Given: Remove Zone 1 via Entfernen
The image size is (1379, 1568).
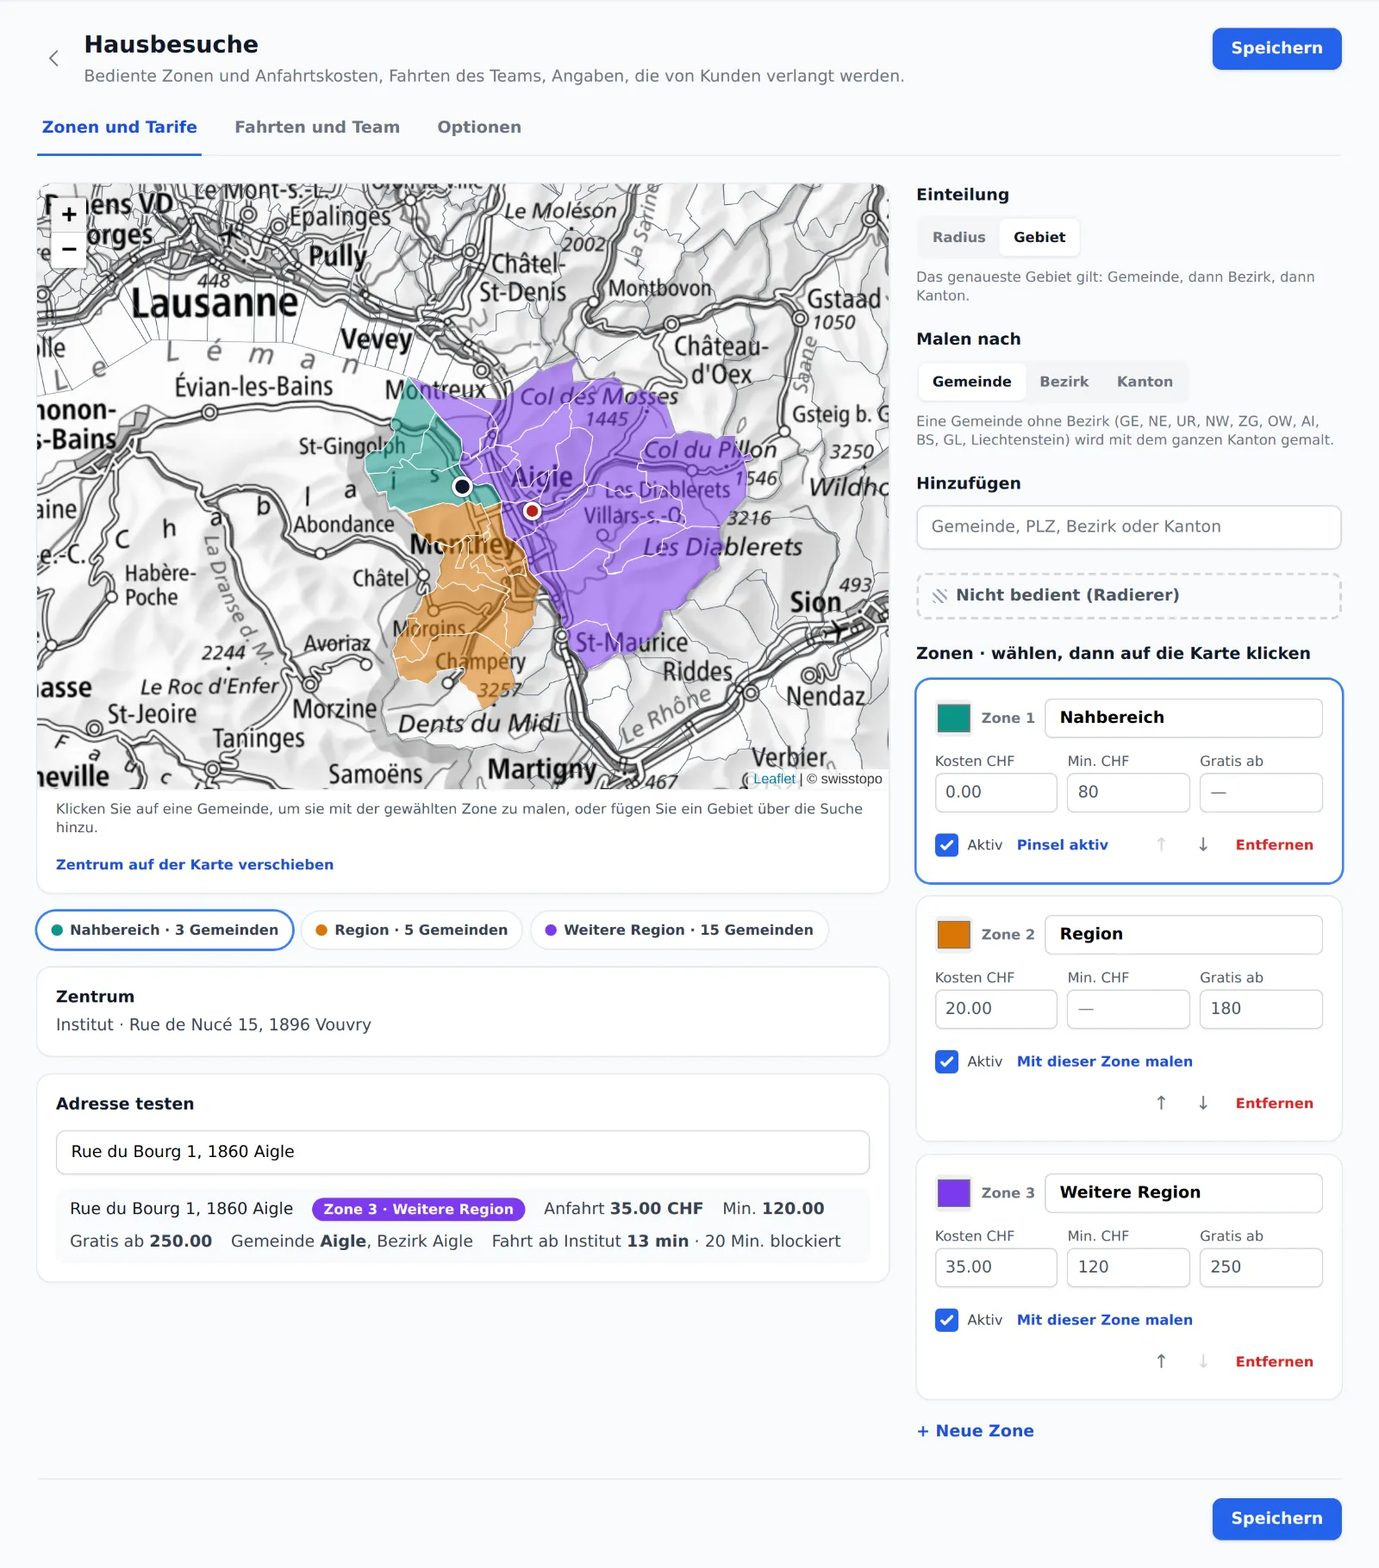Looking at the screenshot, I should pyautogui.click(x=1275, y=845).
